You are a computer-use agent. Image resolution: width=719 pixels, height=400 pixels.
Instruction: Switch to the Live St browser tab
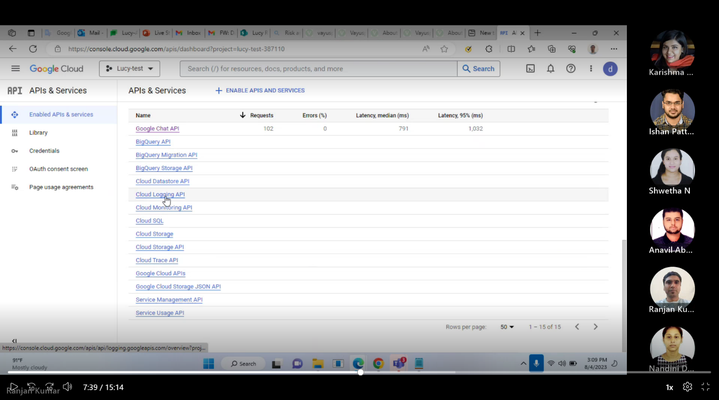tap(156, 33)
